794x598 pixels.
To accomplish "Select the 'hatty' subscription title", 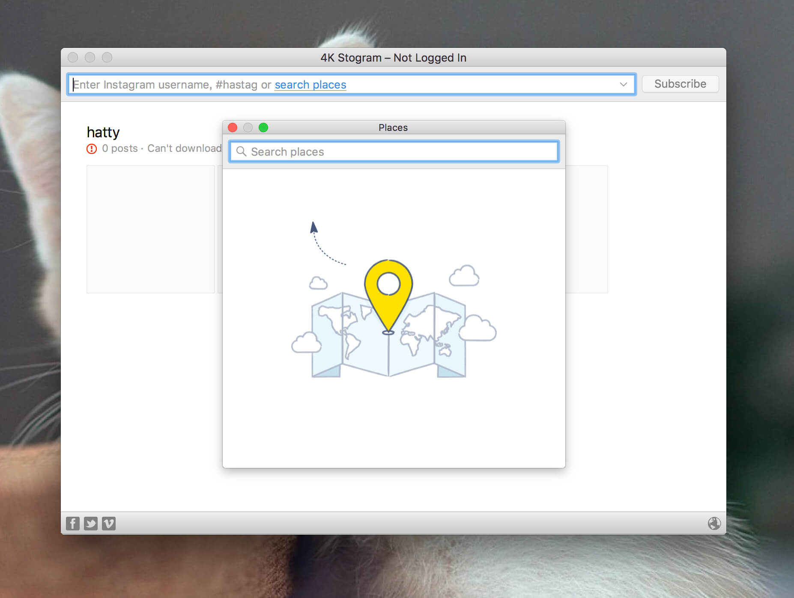I will (x=103, y=133).
